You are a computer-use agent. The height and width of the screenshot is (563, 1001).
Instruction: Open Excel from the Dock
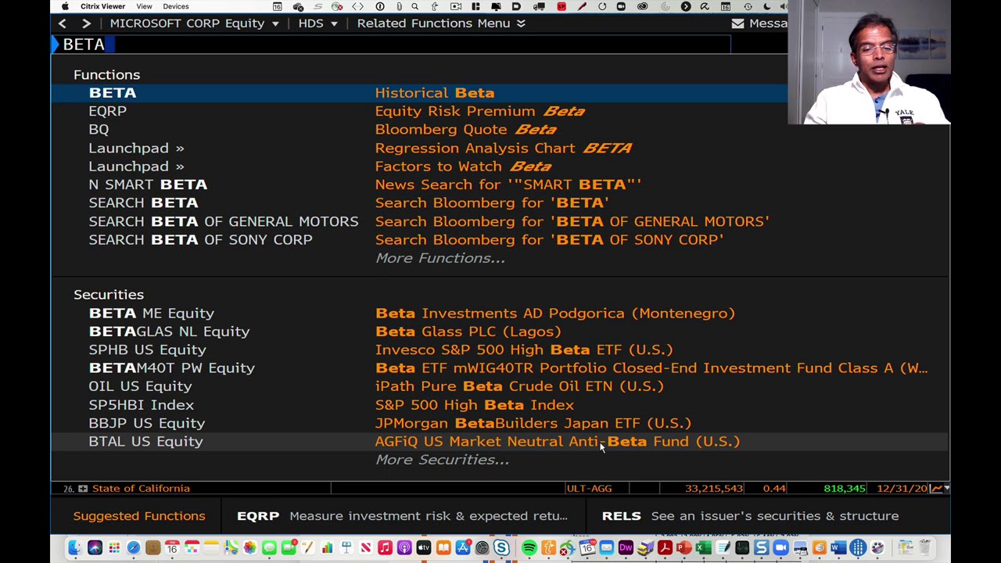[x=704, y=548]
